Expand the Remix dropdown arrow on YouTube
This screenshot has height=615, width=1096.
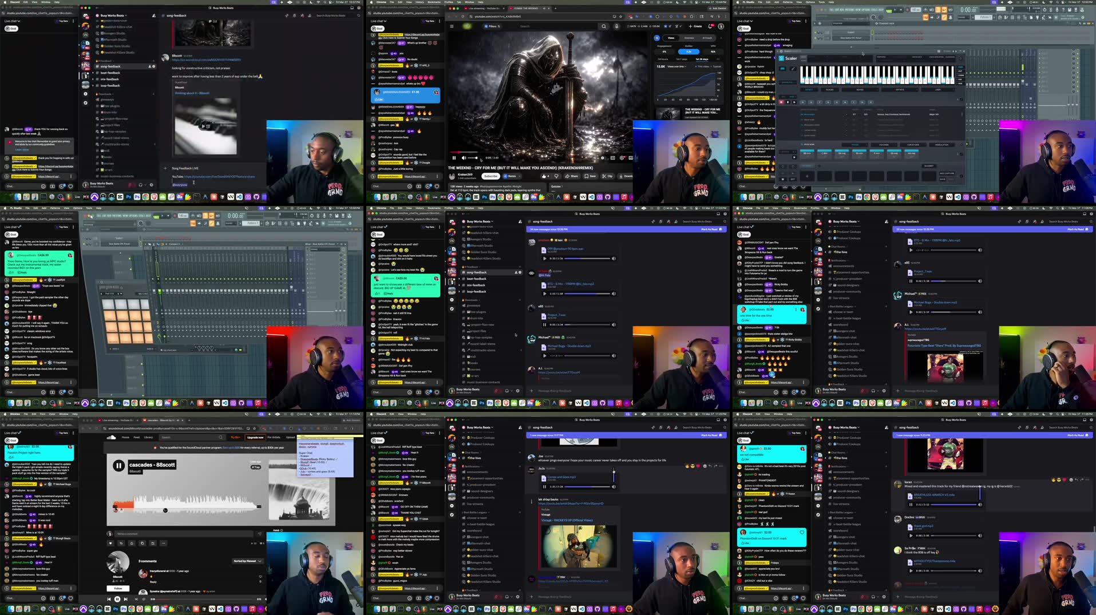[519, 176]
